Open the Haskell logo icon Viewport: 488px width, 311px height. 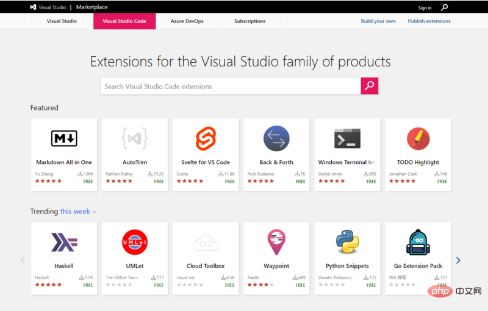pyautogui.click(x=64, y=242)
